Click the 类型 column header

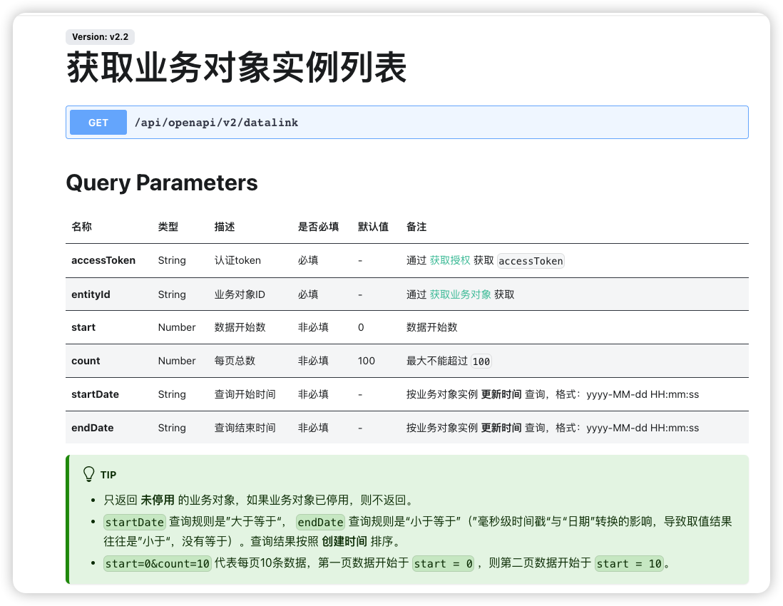168,227
